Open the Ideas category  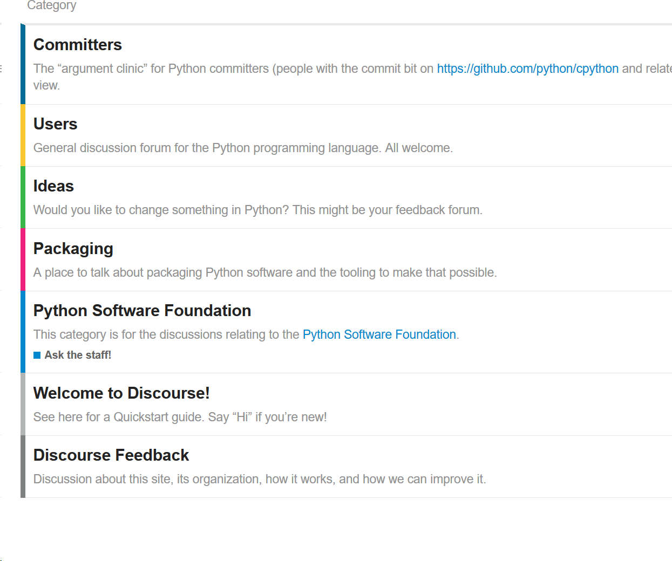[53, 186]
